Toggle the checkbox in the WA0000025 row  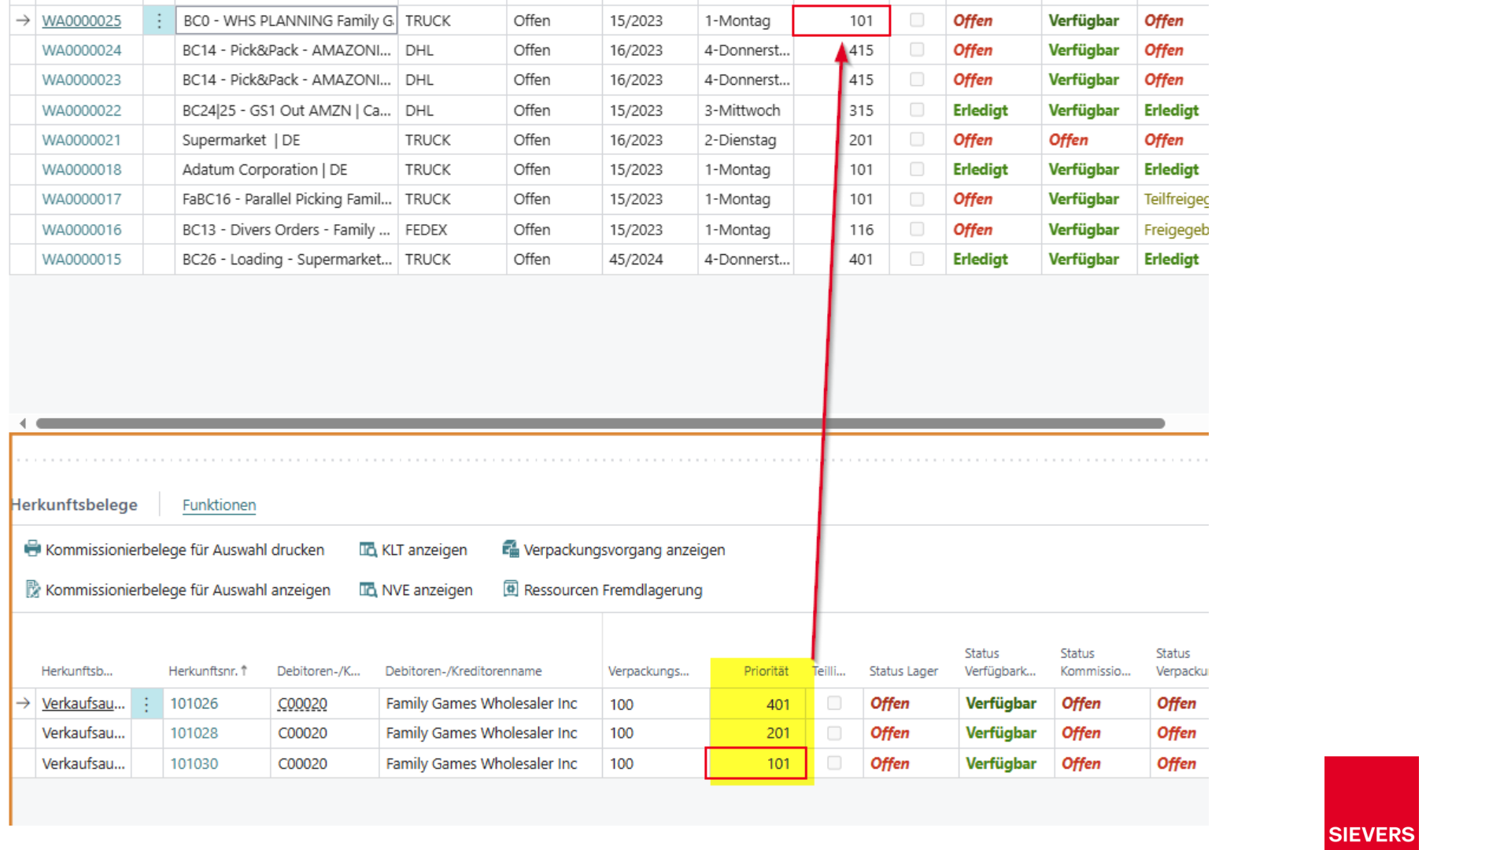pyautogui.click(x=917, y=20)
